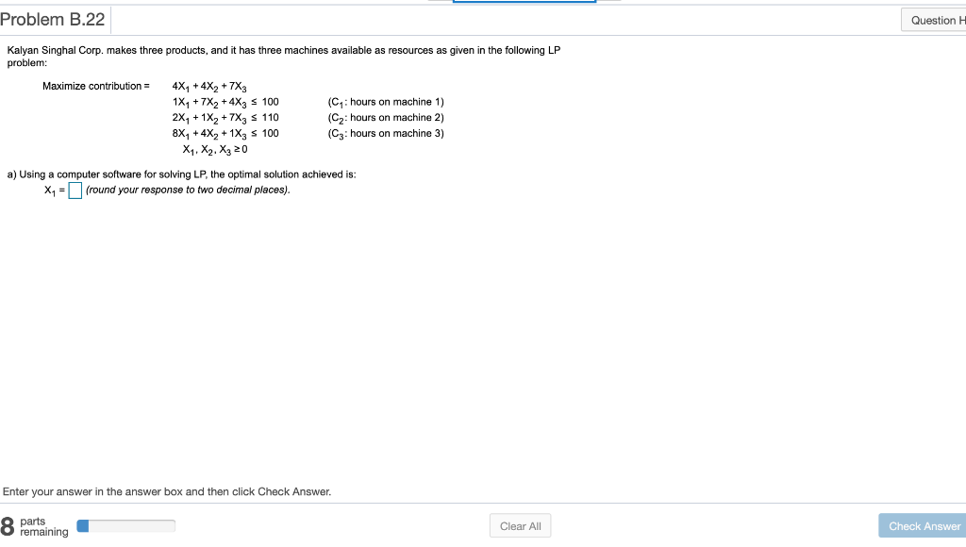
Task: Select the Problem B.22 tab
Action: (54, 19)
